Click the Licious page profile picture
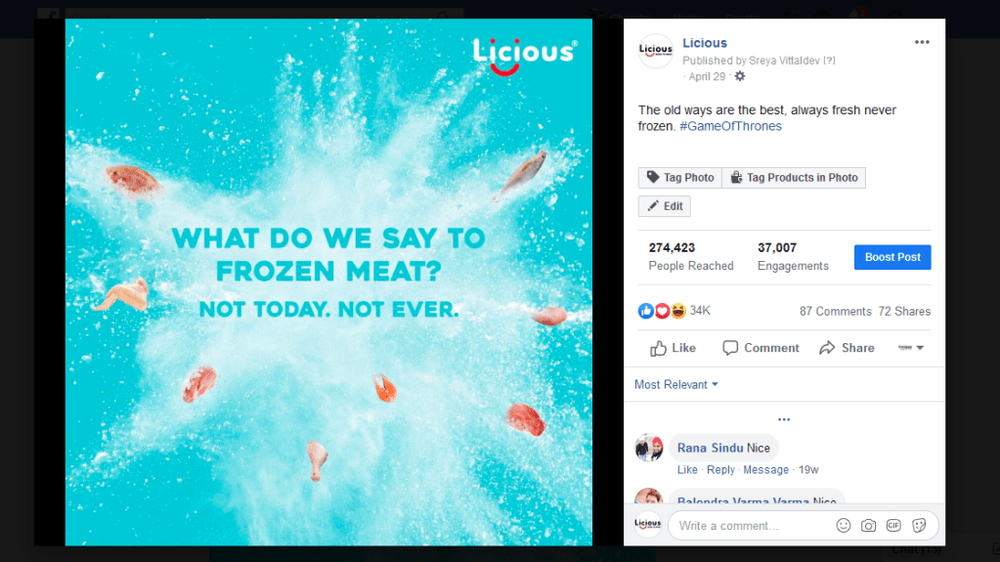The height and width of the screenshot is (562, 1000). [656, 51]
